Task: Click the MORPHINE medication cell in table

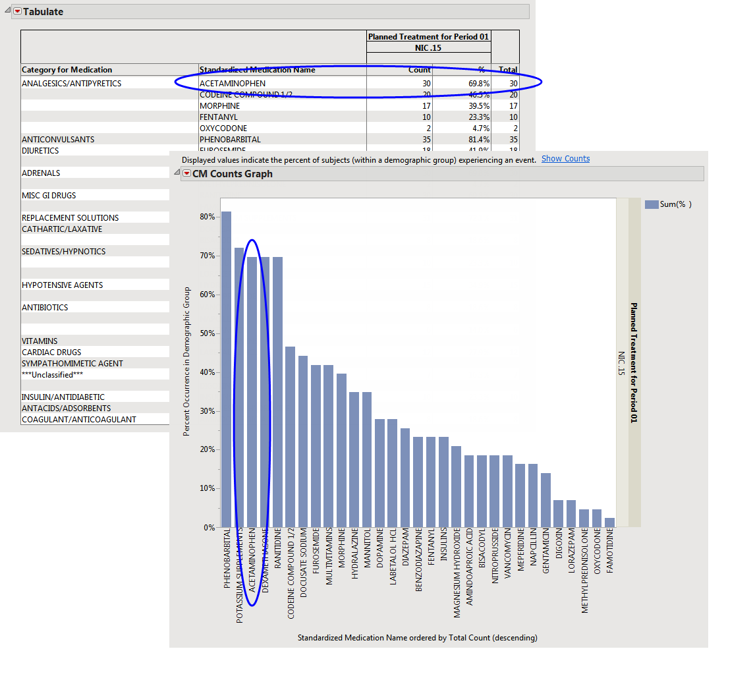Action: (219, 106)
